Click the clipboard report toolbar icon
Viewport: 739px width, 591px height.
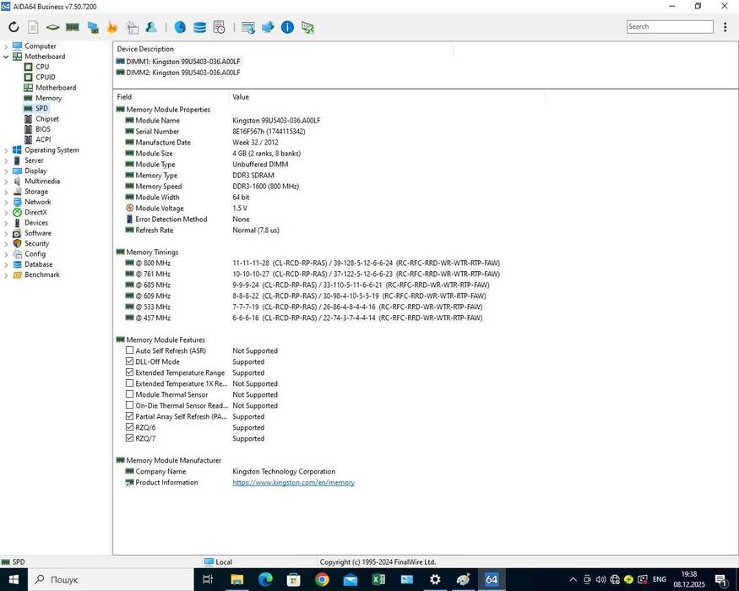[132, 27]
